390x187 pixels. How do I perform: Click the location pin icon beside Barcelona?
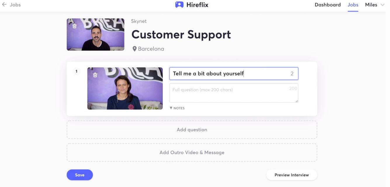point(134,49)
